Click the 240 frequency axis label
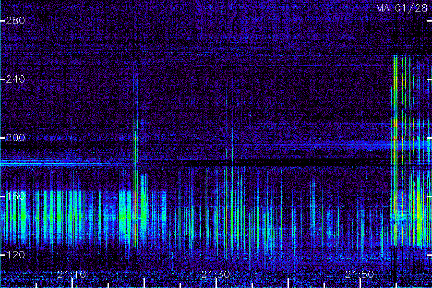 pyautogui.click(x=15, y=79)
